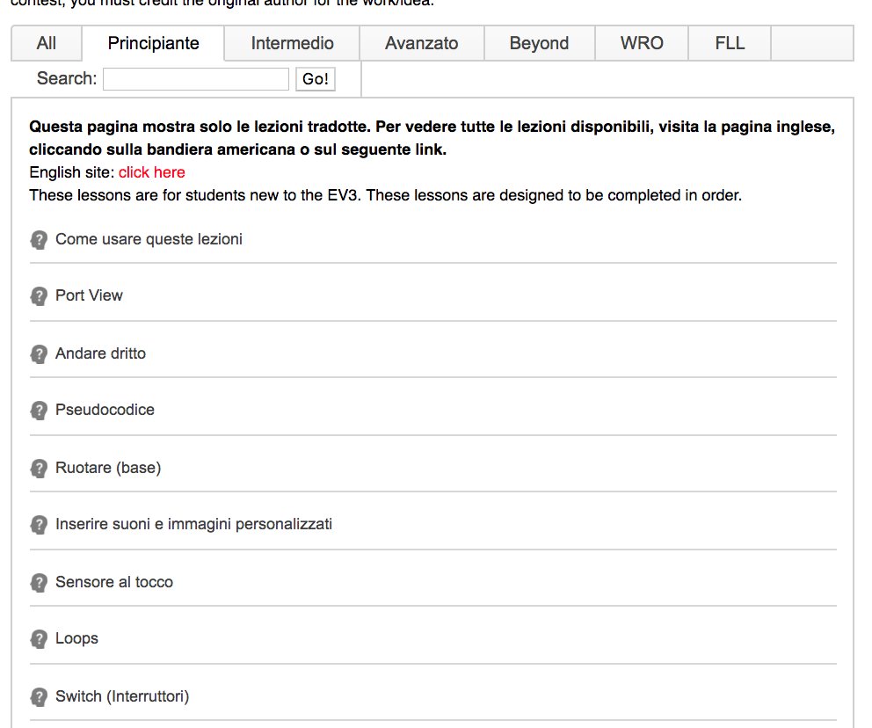Viewport: 872px width, 728px height.
Task: Click the icon next to Sensore al tocco
Action: [x=39, y=583]
